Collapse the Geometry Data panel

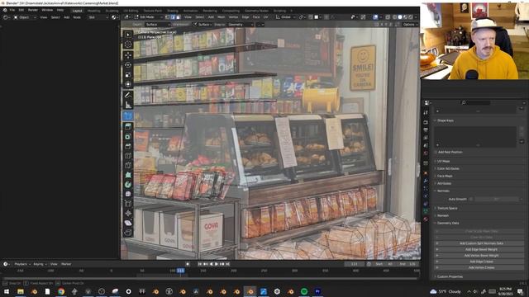pyautogui.click(x=448, y=223)
